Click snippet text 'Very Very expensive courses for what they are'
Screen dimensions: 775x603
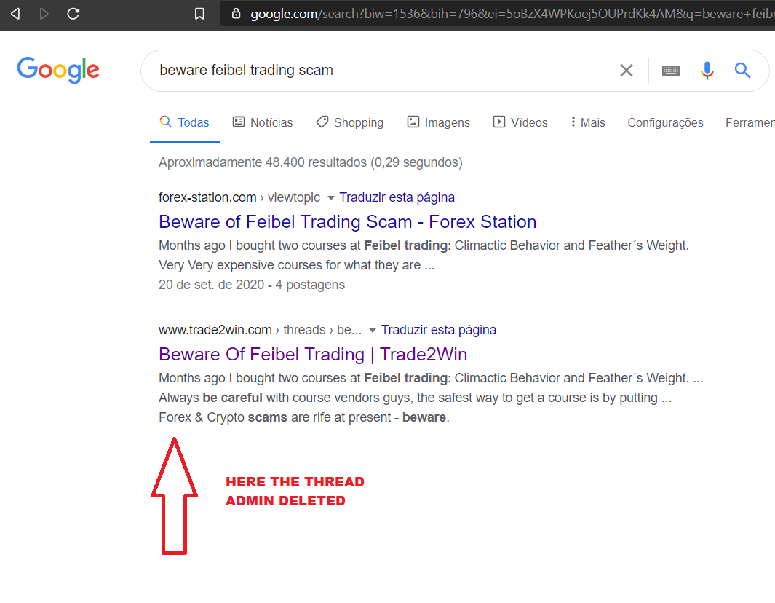coord(290,265)
